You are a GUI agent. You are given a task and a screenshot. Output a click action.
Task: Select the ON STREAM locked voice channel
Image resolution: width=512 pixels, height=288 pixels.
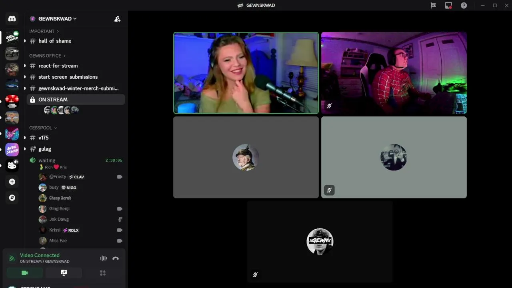(76, 100)
